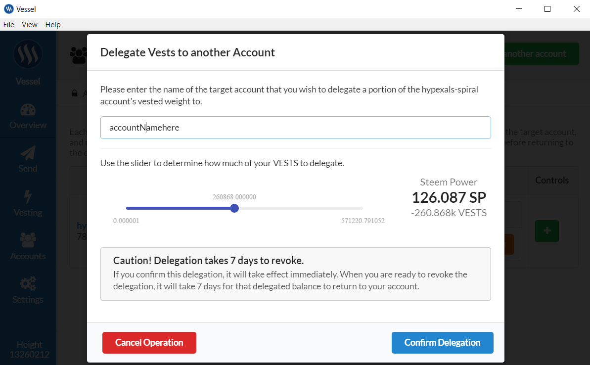Screen dimensions: 590x365
Task: Click the green plus button under Controls
Action: [x=547, y=231]
